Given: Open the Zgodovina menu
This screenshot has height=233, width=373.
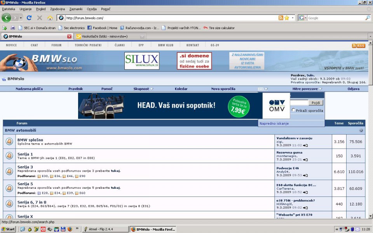Looking at the screenshot, I should coord(58,9).
